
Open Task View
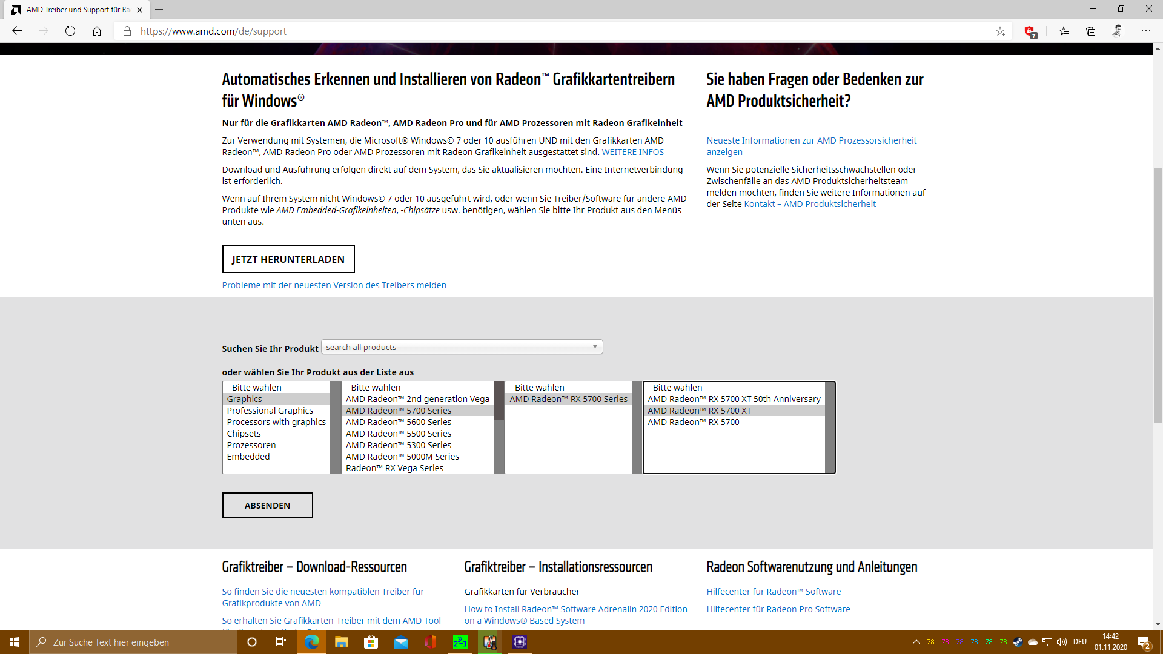[281, 642]
